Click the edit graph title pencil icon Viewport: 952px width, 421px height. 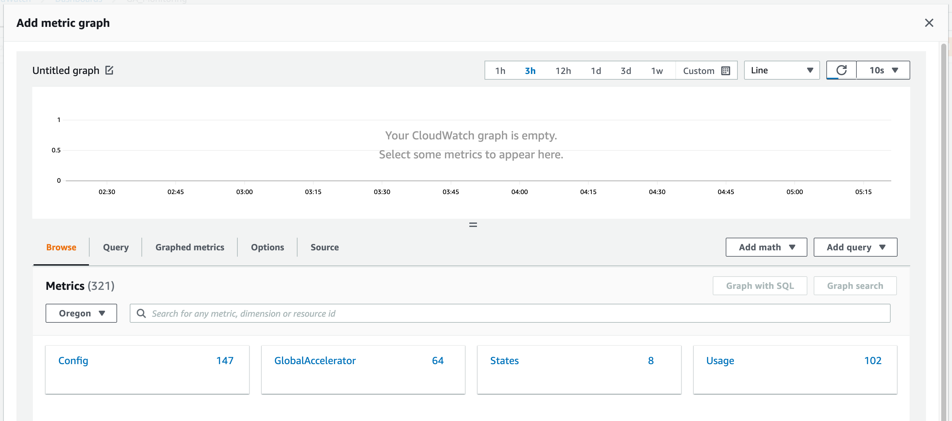[110, 70]
